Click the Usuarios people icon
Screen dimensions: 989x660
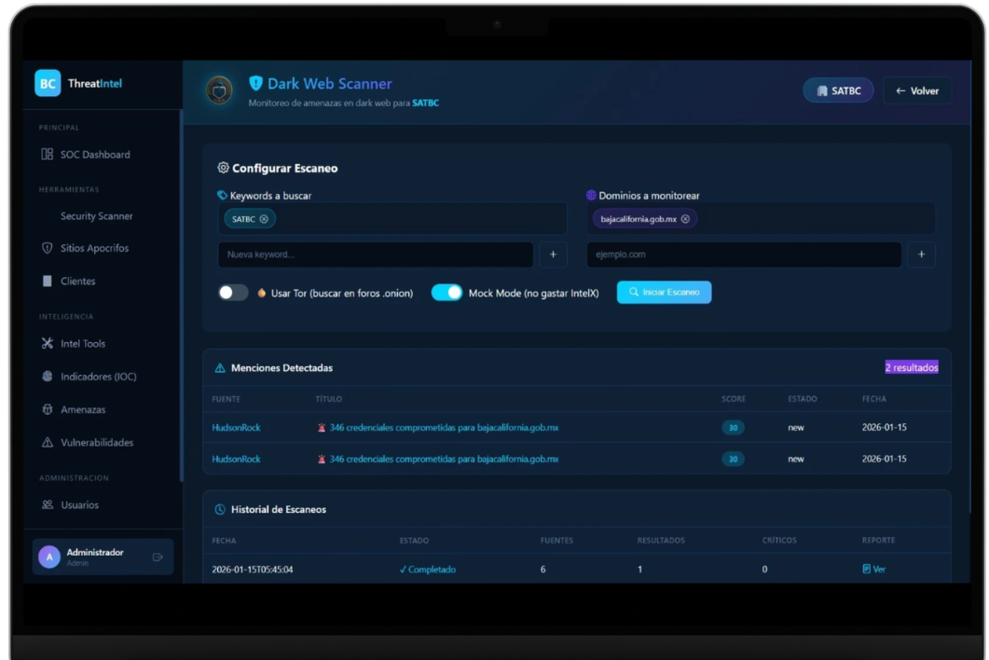pyautogui.click(x=48, y=504)
